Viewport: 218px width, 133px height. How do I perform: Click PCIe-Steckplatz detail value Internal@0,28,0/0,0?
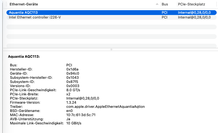(x=82, y=98)
